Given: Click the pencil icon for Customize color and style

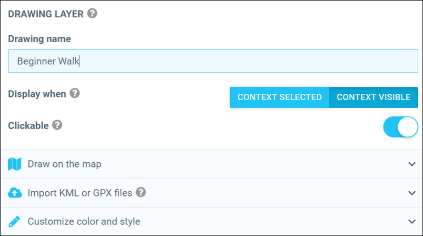Looking at the screenshot, I should [15, 221].
